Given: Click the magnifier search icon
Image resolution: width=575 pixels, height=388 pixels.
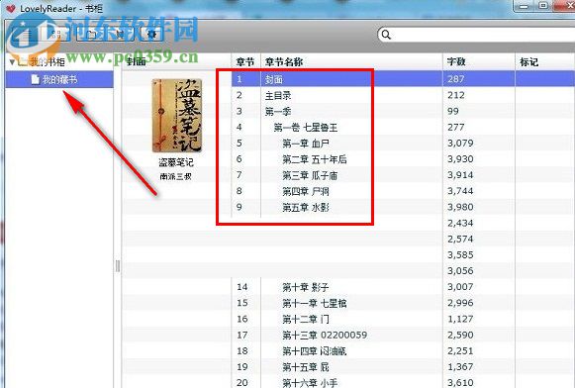Looking at the screenshot, I should pyautogui.click(x=386, y=35).
